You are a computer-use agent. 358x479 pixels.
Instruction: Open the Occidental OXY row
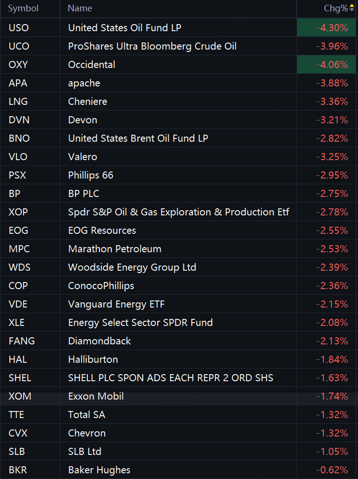[x=178, y=64]
